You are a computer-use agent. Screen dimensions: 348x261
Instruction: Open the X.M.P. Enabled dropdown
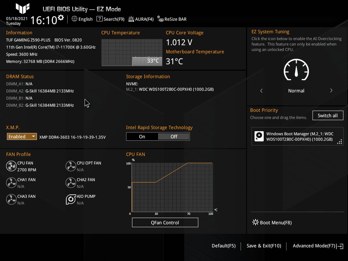(22, 137)
